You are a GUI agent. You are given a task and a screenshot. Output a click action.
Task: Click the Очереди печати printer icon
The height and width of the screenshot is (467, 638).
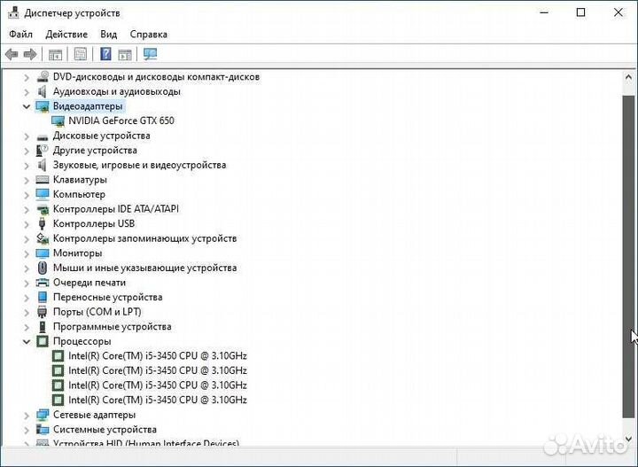coord(43,283)
